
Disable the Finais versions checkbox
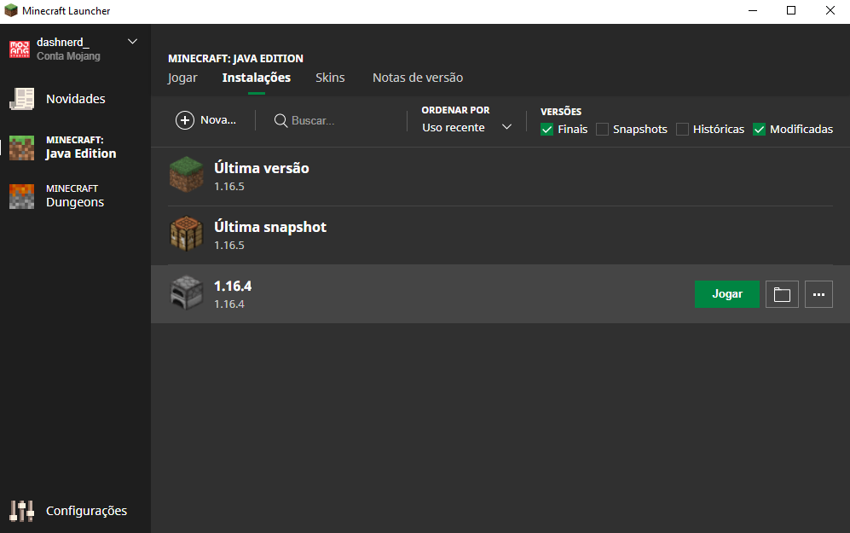tap(547, 130)
